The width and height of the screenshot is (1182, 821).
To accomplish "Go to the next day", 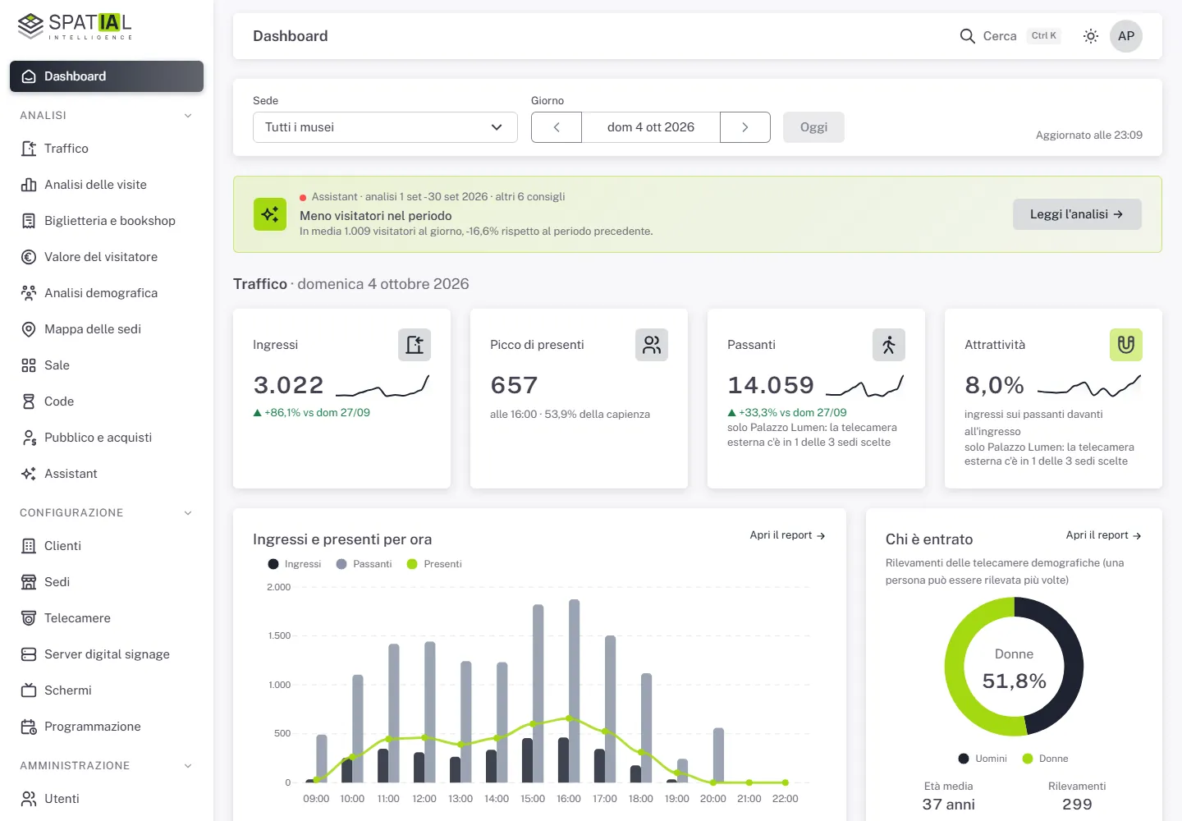I will tap(745, 127).
